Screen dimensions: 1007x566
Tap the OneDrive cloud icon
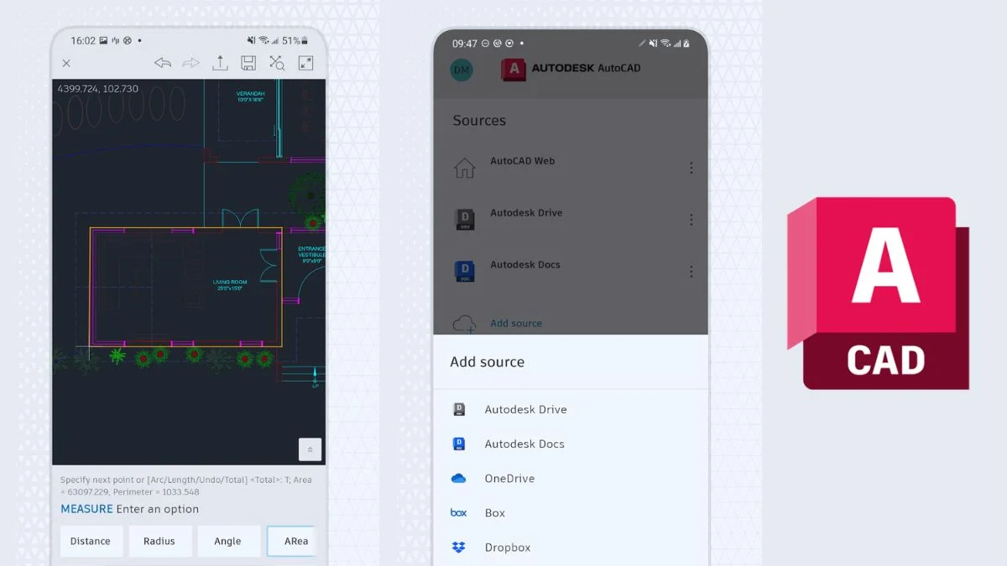tap(458, 478)
